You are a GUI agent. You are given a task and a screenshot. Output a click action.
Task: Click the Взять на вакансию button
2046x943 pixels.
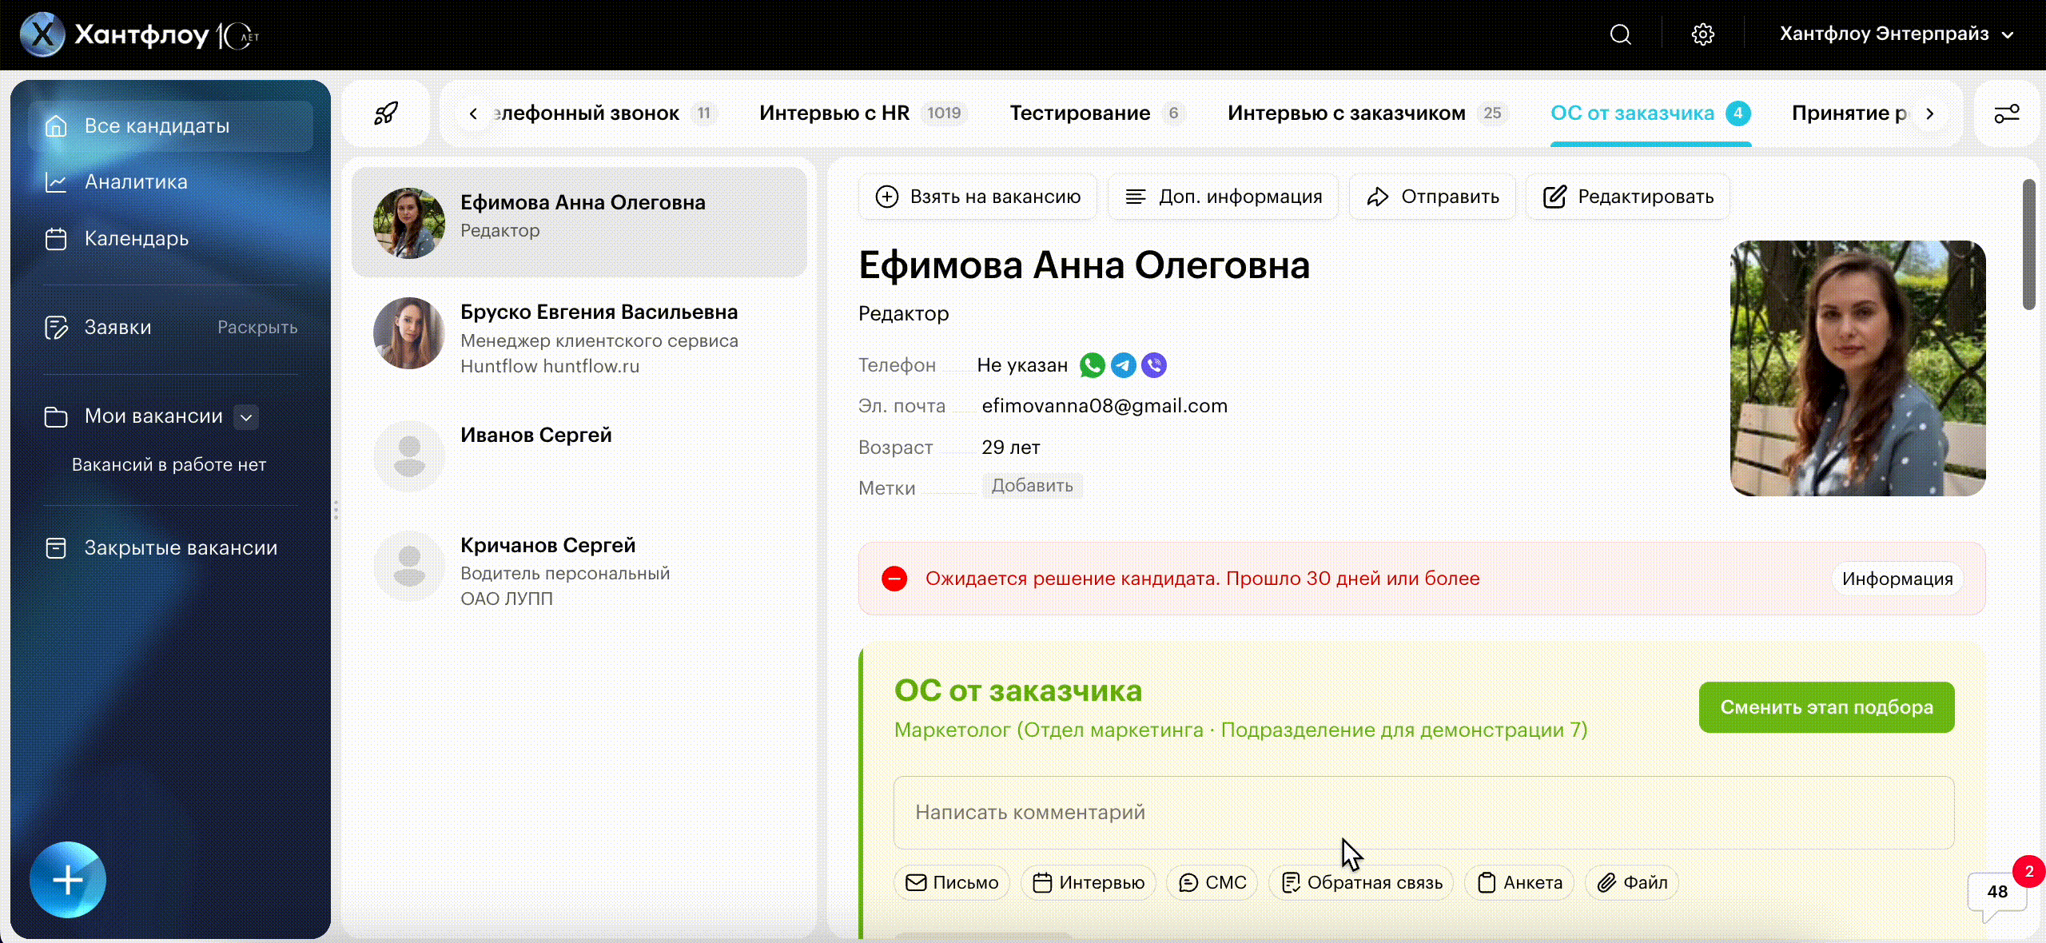978,197
